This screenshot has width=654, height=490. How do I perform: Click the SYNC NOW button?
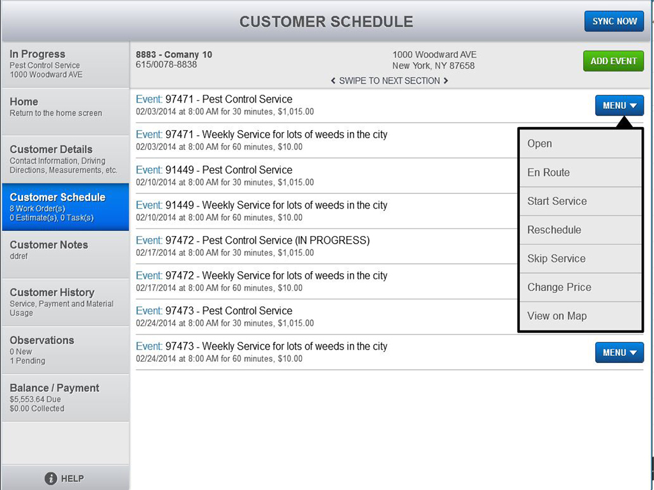pyautogui.click(x=614, y=21)
